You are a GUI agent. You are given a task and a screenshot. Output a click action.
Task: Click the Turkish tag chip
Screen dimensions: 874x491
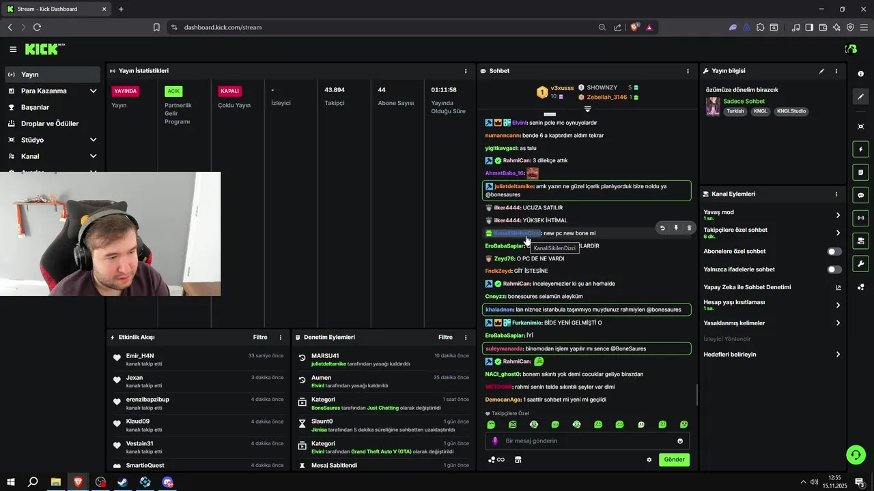pos(735,111)
